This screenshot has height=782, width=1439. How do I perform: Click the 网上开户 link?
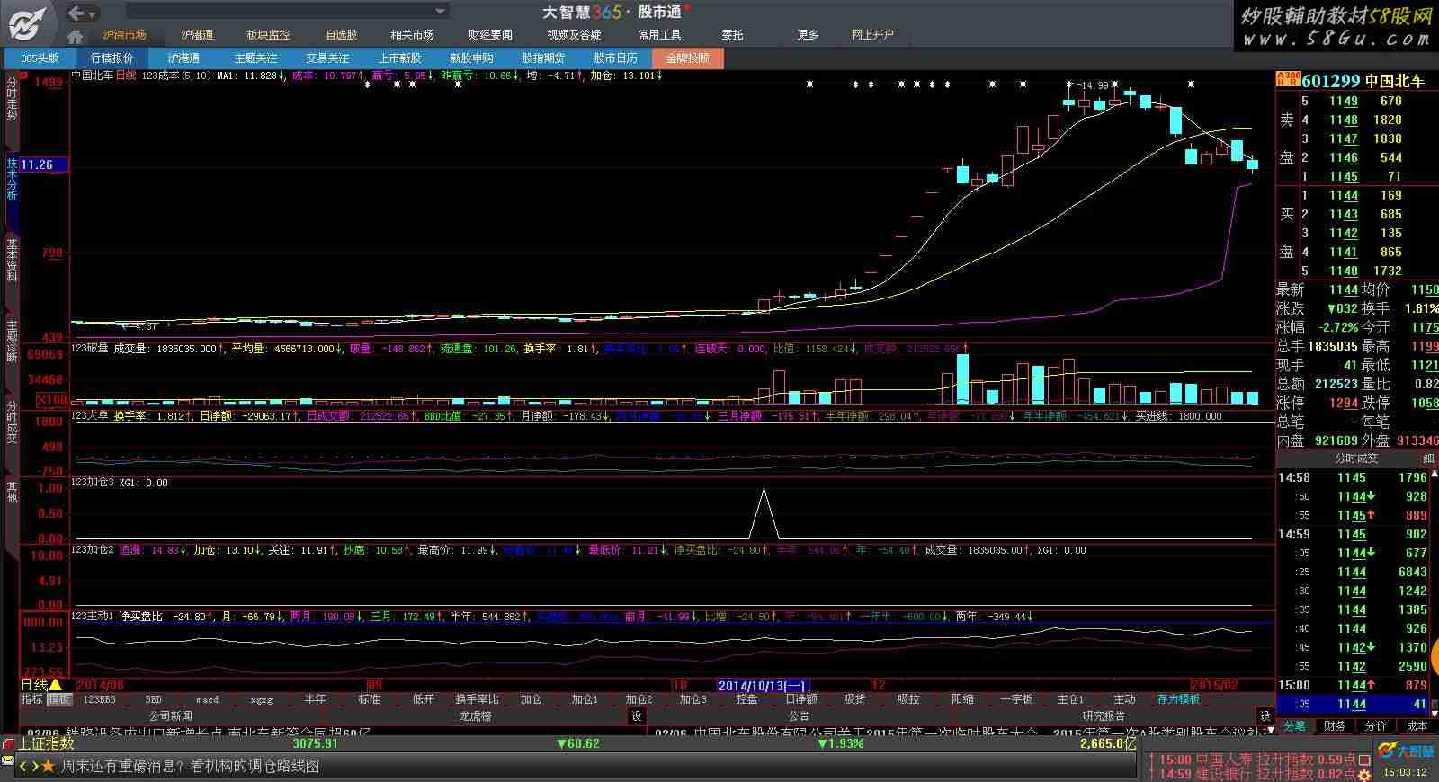[872, 35]
